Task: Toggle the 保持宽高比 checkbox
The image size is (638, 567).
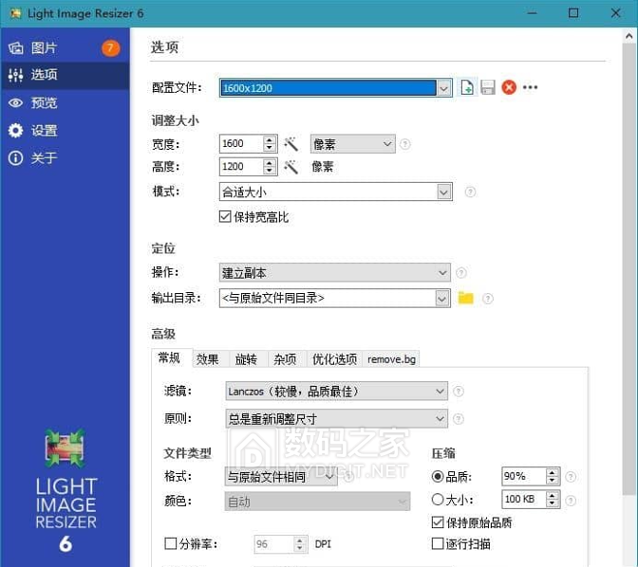Action: click(x=225, y=217)
